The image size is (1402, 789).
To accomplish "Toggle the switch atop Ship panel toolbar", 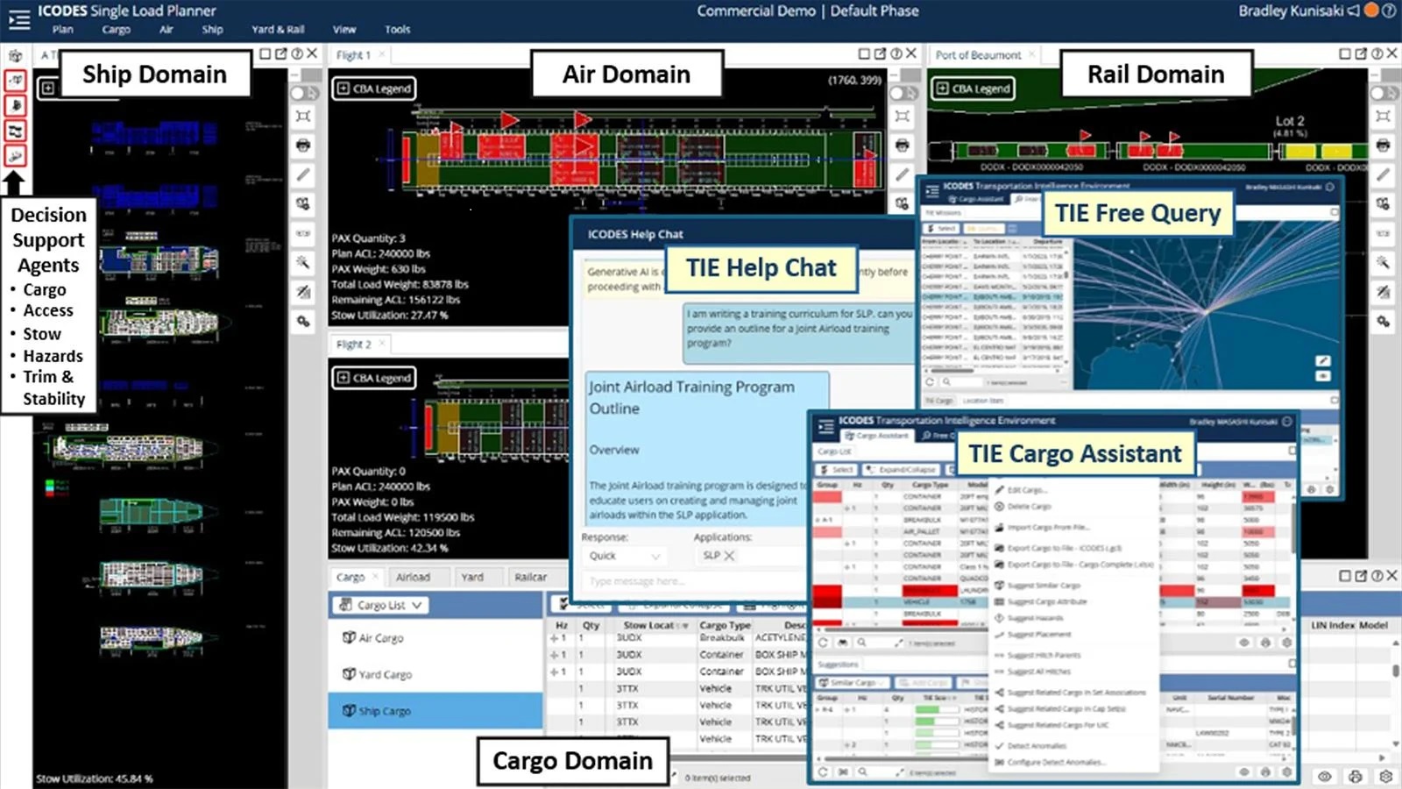I will pos(303,93).
